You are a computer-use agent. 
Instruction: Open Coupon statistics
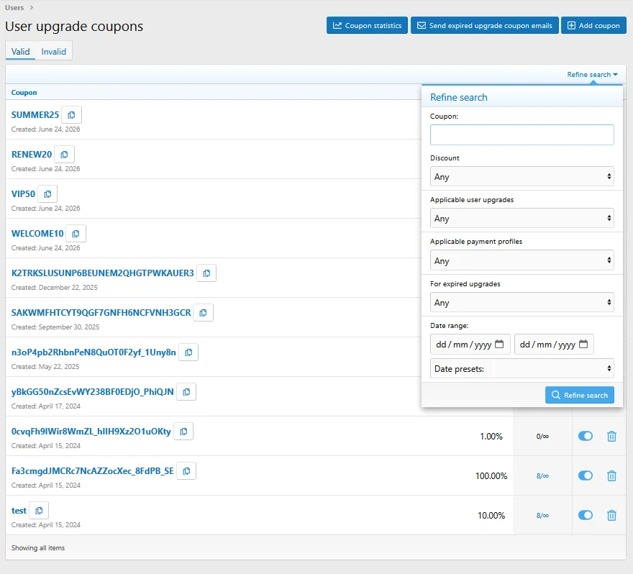(367, 25)
